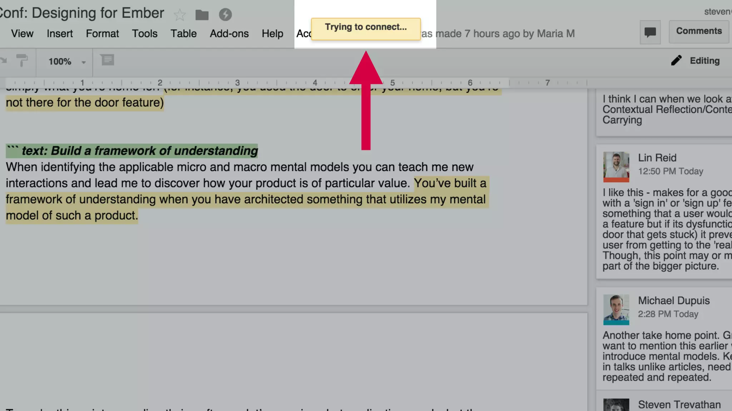Click last edit made by Maria M link

click(x=500, y=34)
